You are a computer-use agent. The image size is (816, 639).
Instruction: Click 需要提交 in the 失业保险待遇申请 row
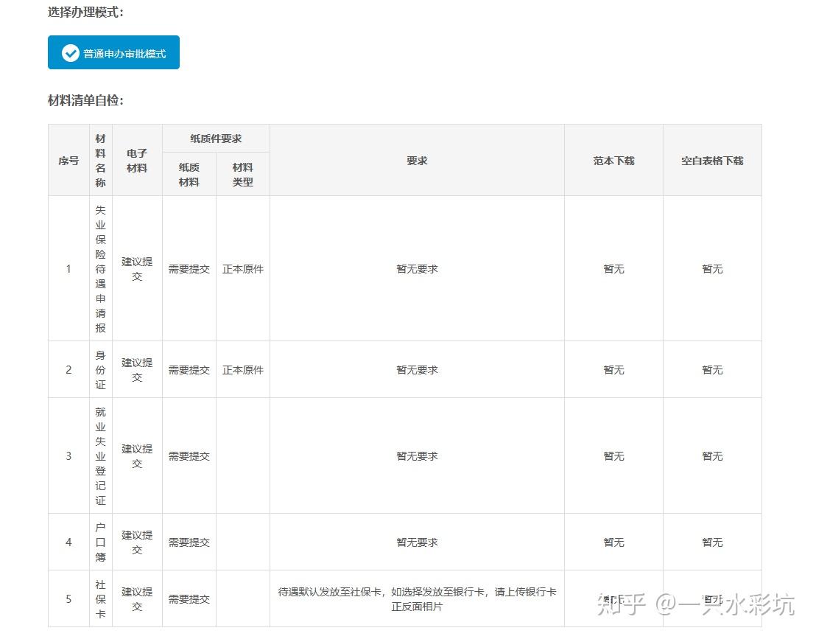tap(189, 269)
